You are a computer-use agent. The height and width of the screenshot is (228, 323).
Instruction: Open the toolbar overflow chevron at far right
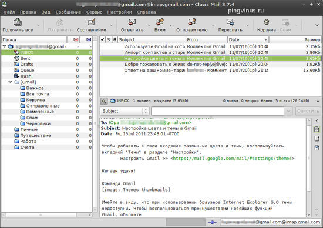[x=317, y=25]
